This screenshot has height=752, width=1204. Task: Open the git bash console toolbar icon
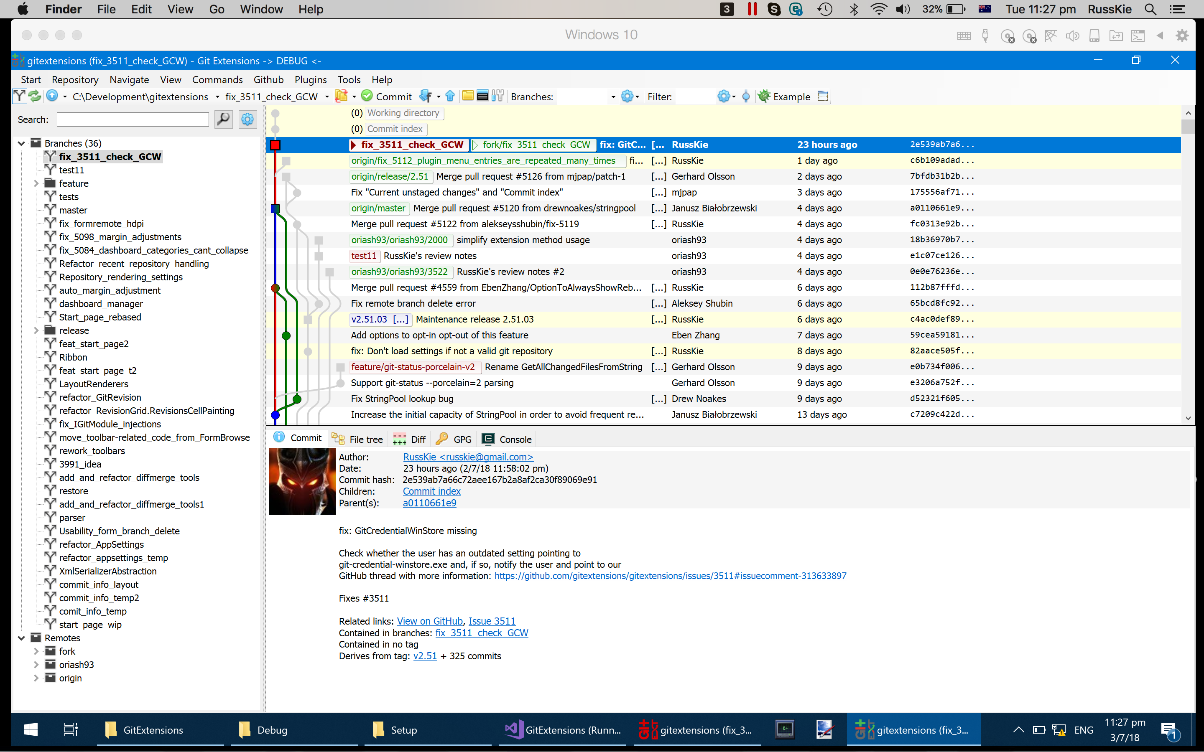[x=482, y=96]
